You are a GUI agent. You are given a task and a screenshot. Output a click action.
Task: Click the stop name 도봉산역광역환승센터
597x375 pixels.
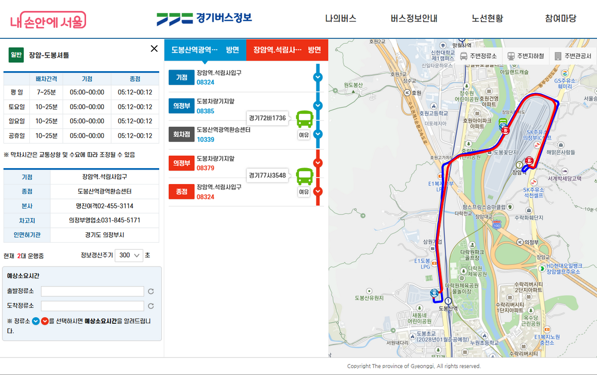[x=223, y=130]
